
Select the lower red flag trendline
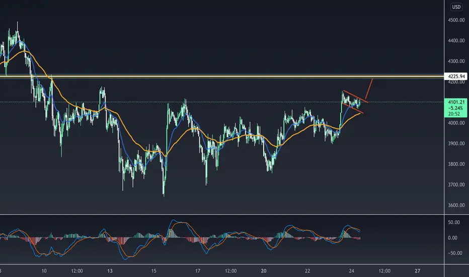[353, 108]
